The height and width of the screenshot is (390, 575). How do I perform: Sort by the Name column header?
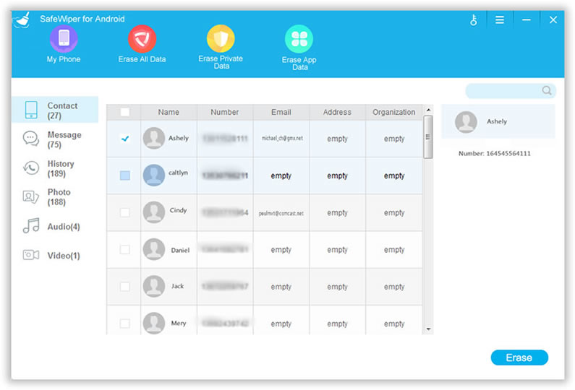point(169,112)
